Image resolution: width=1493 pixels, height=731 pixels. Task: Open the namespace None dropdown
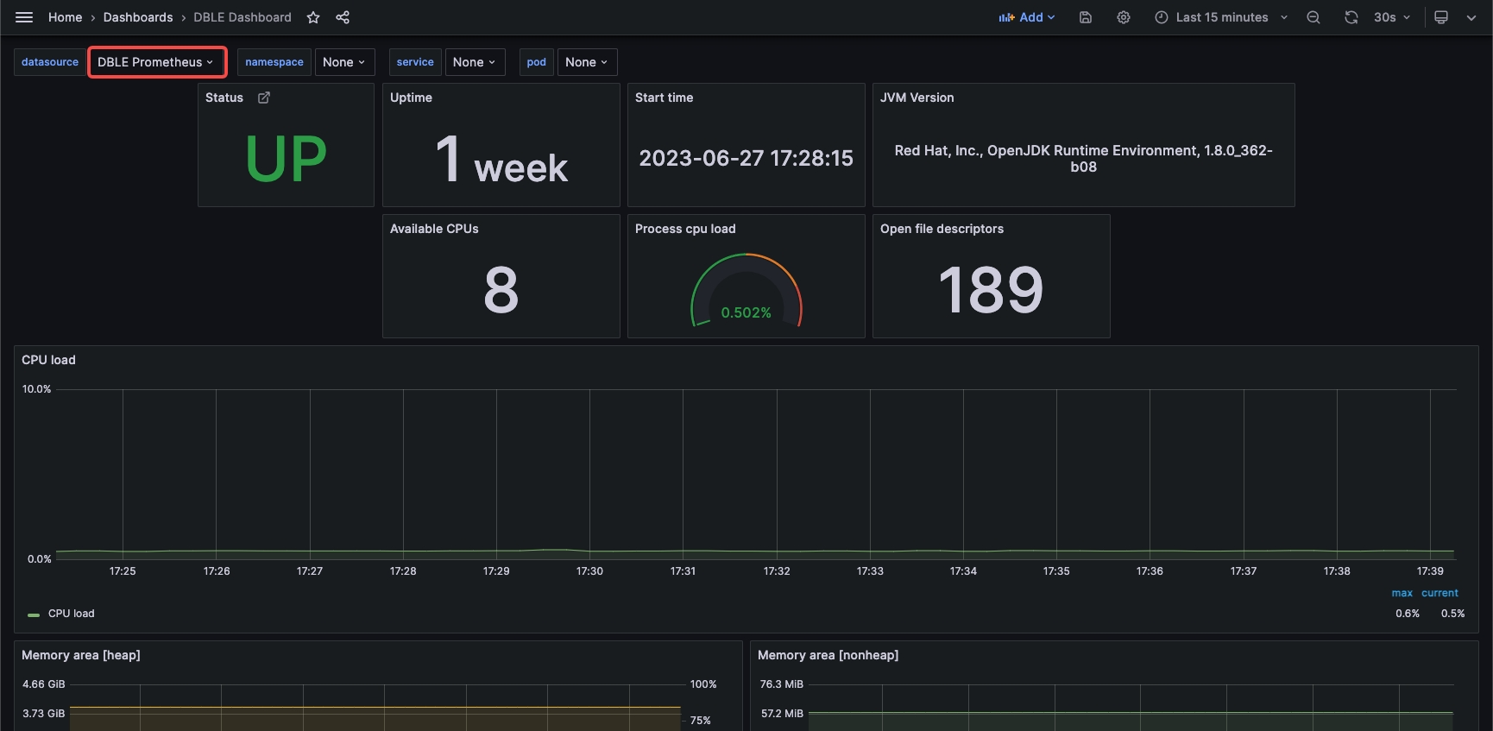344,62
